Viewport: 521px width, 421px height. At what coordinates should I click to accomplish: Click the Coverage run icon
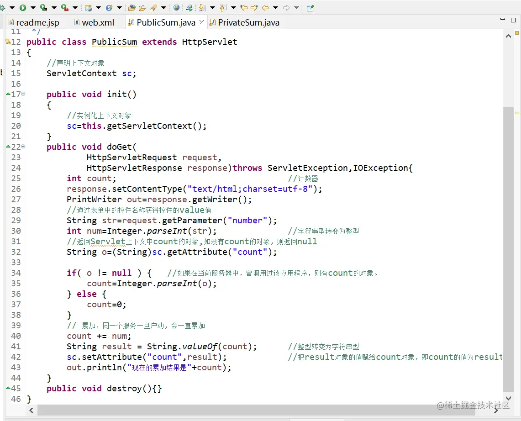point(43,8)
